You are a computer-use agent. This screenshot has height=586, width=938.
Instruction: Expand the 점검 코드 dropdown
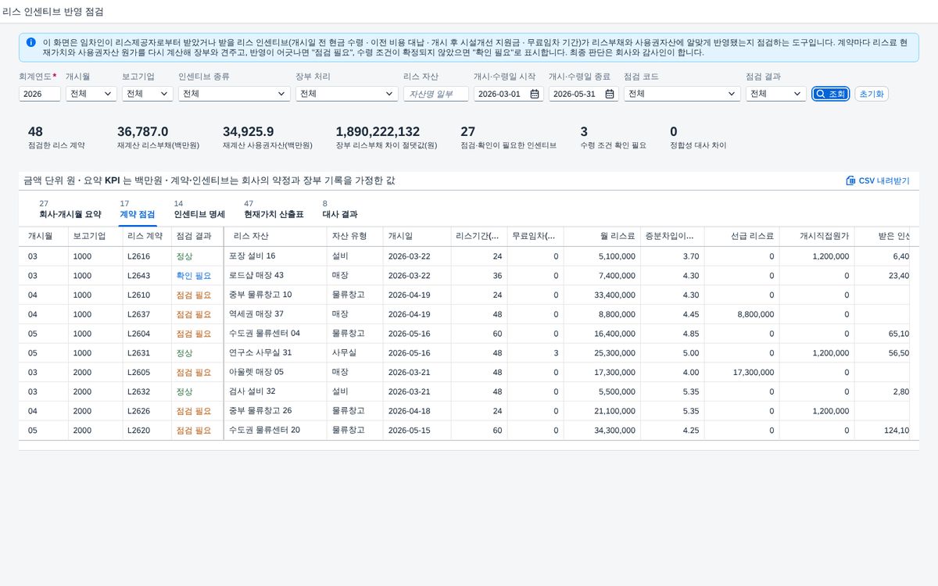tap(682, 94)
